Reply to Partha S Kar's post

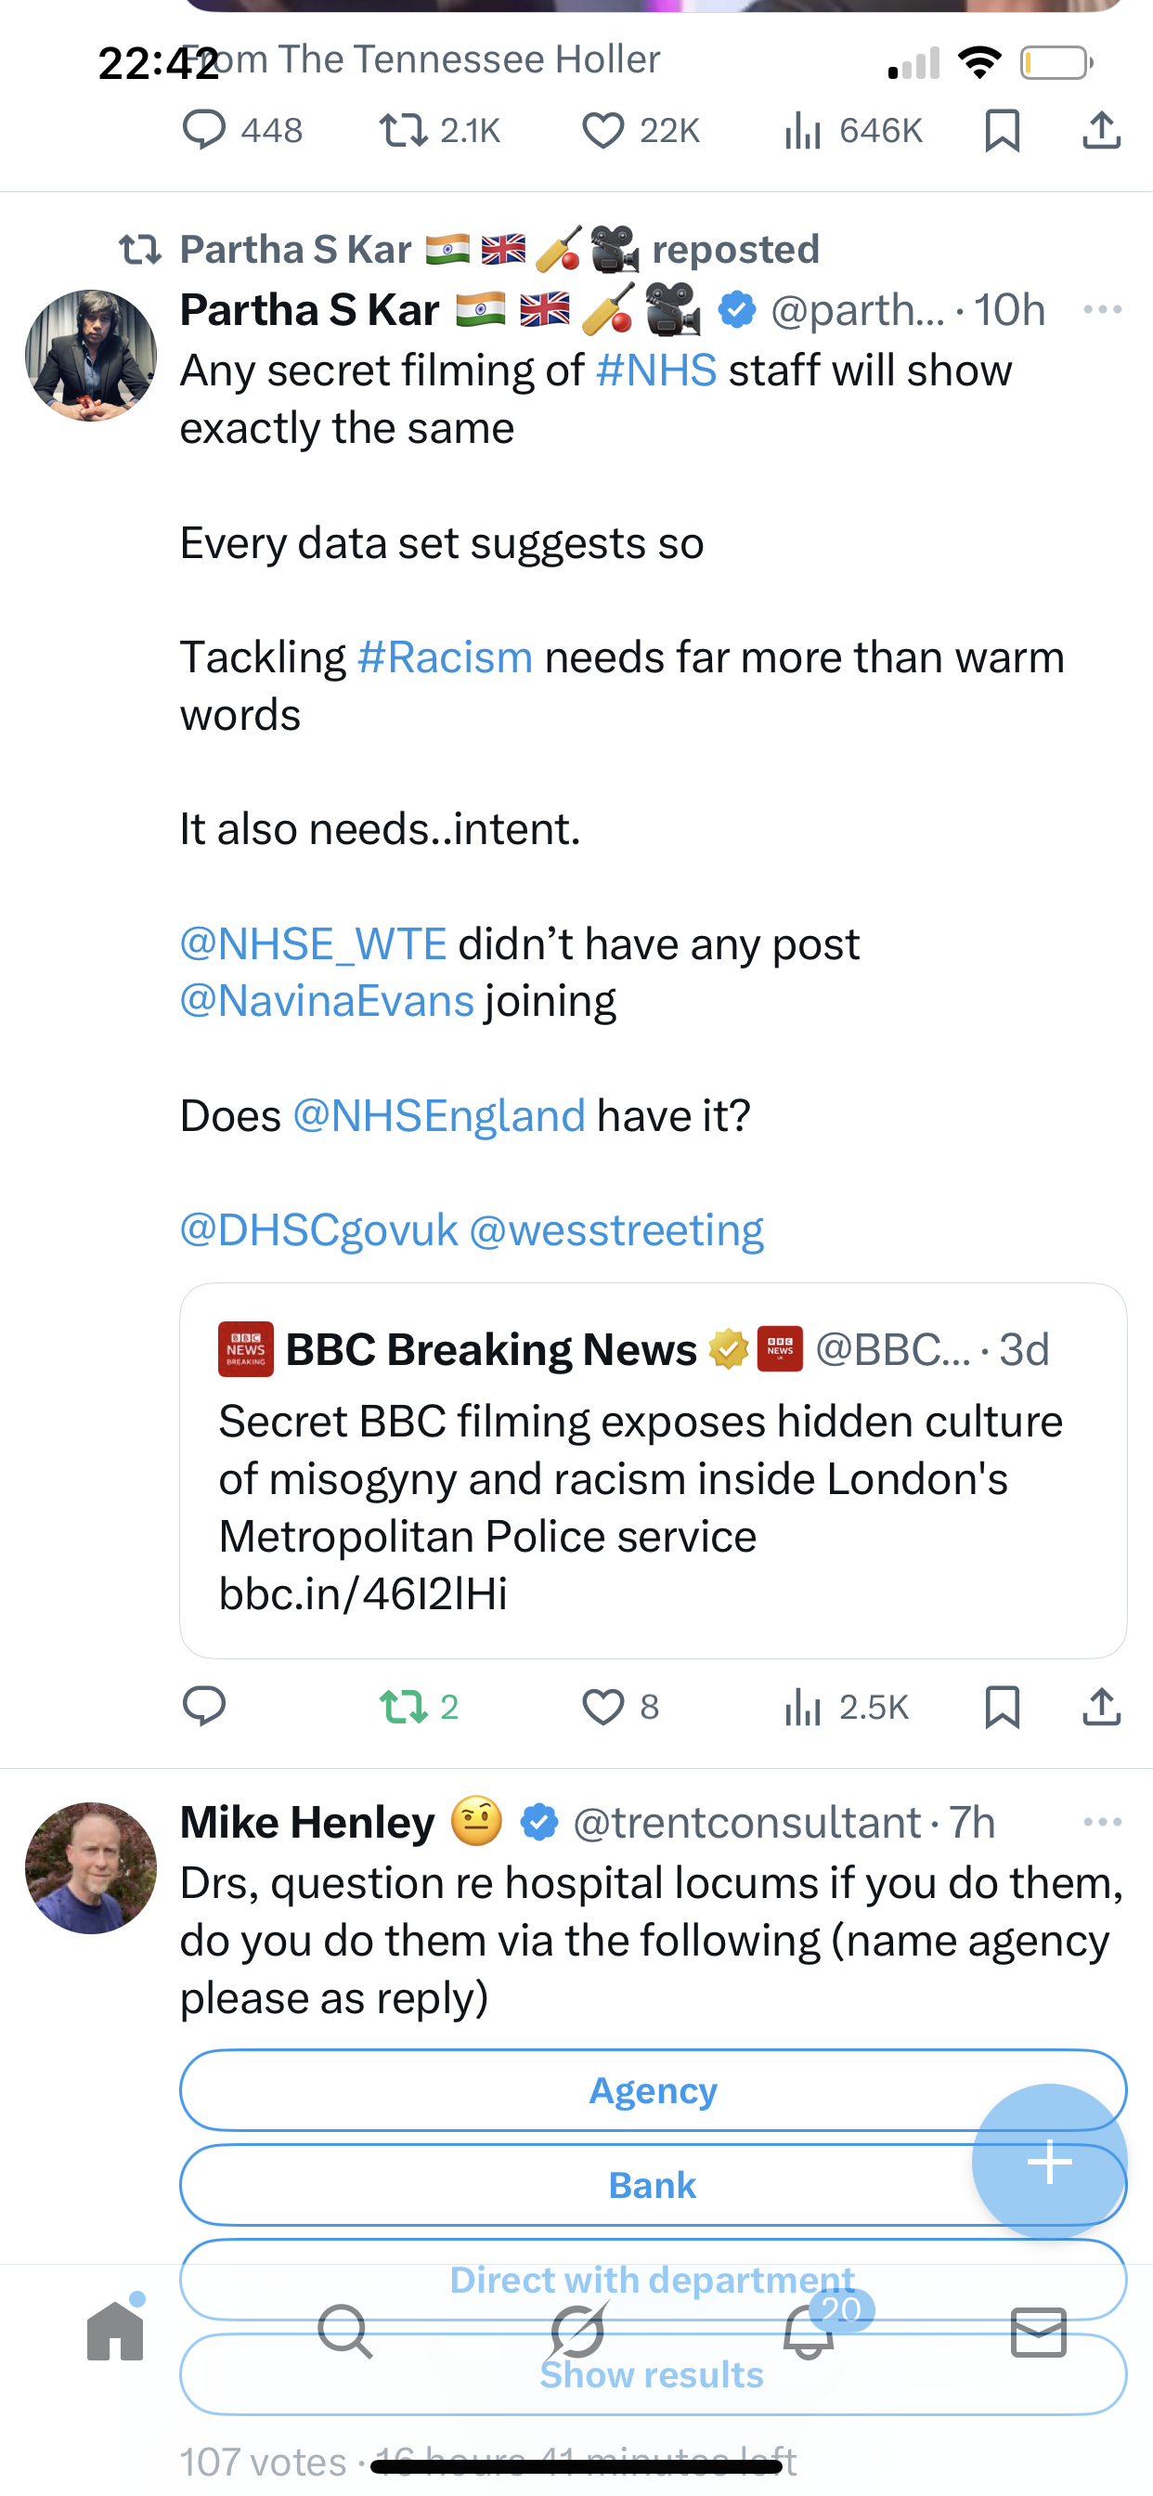tap(204, 1708)
